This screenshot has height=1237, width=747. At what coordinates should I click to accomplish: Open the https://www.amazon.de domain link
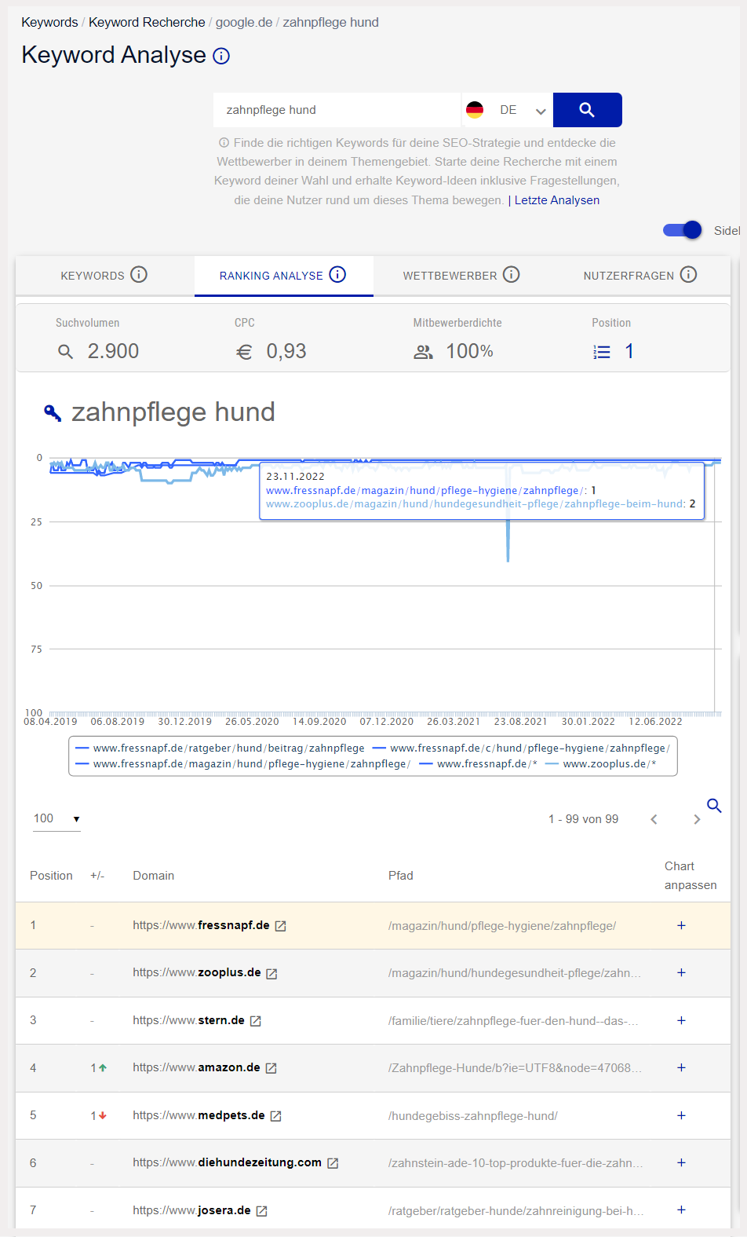pyautogui.click(x=196, y=1067)
